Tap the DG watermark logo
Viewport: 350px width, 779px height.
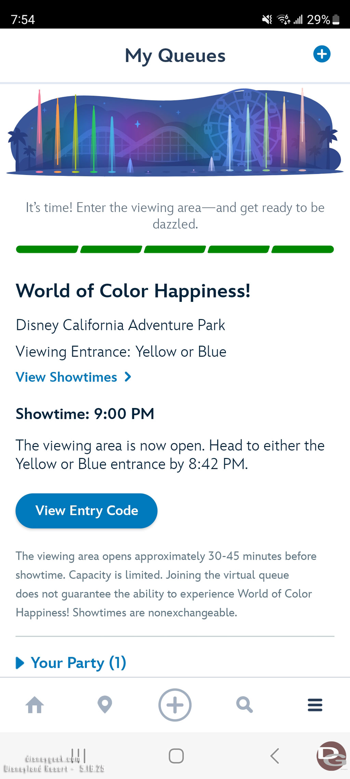(331, 756)
